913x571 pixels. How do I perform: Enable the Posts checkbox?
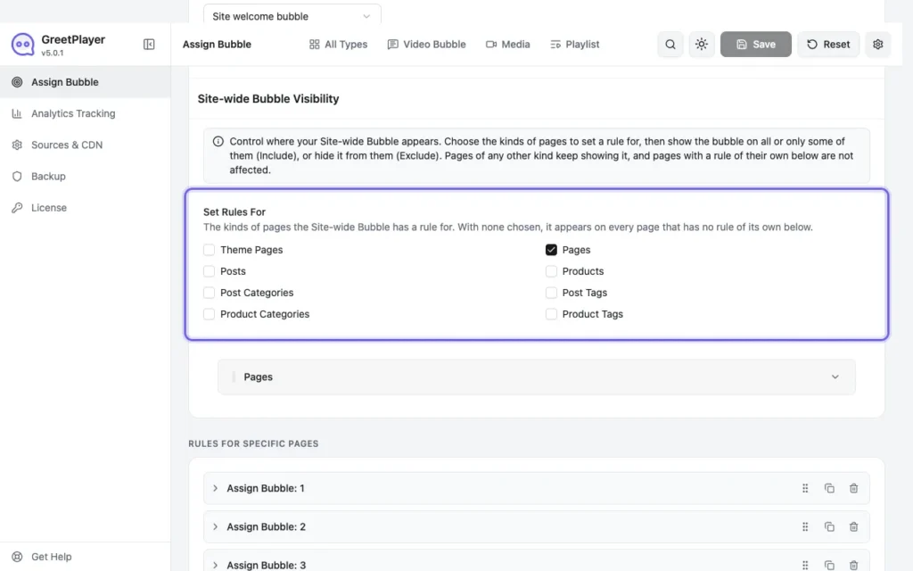209,271
